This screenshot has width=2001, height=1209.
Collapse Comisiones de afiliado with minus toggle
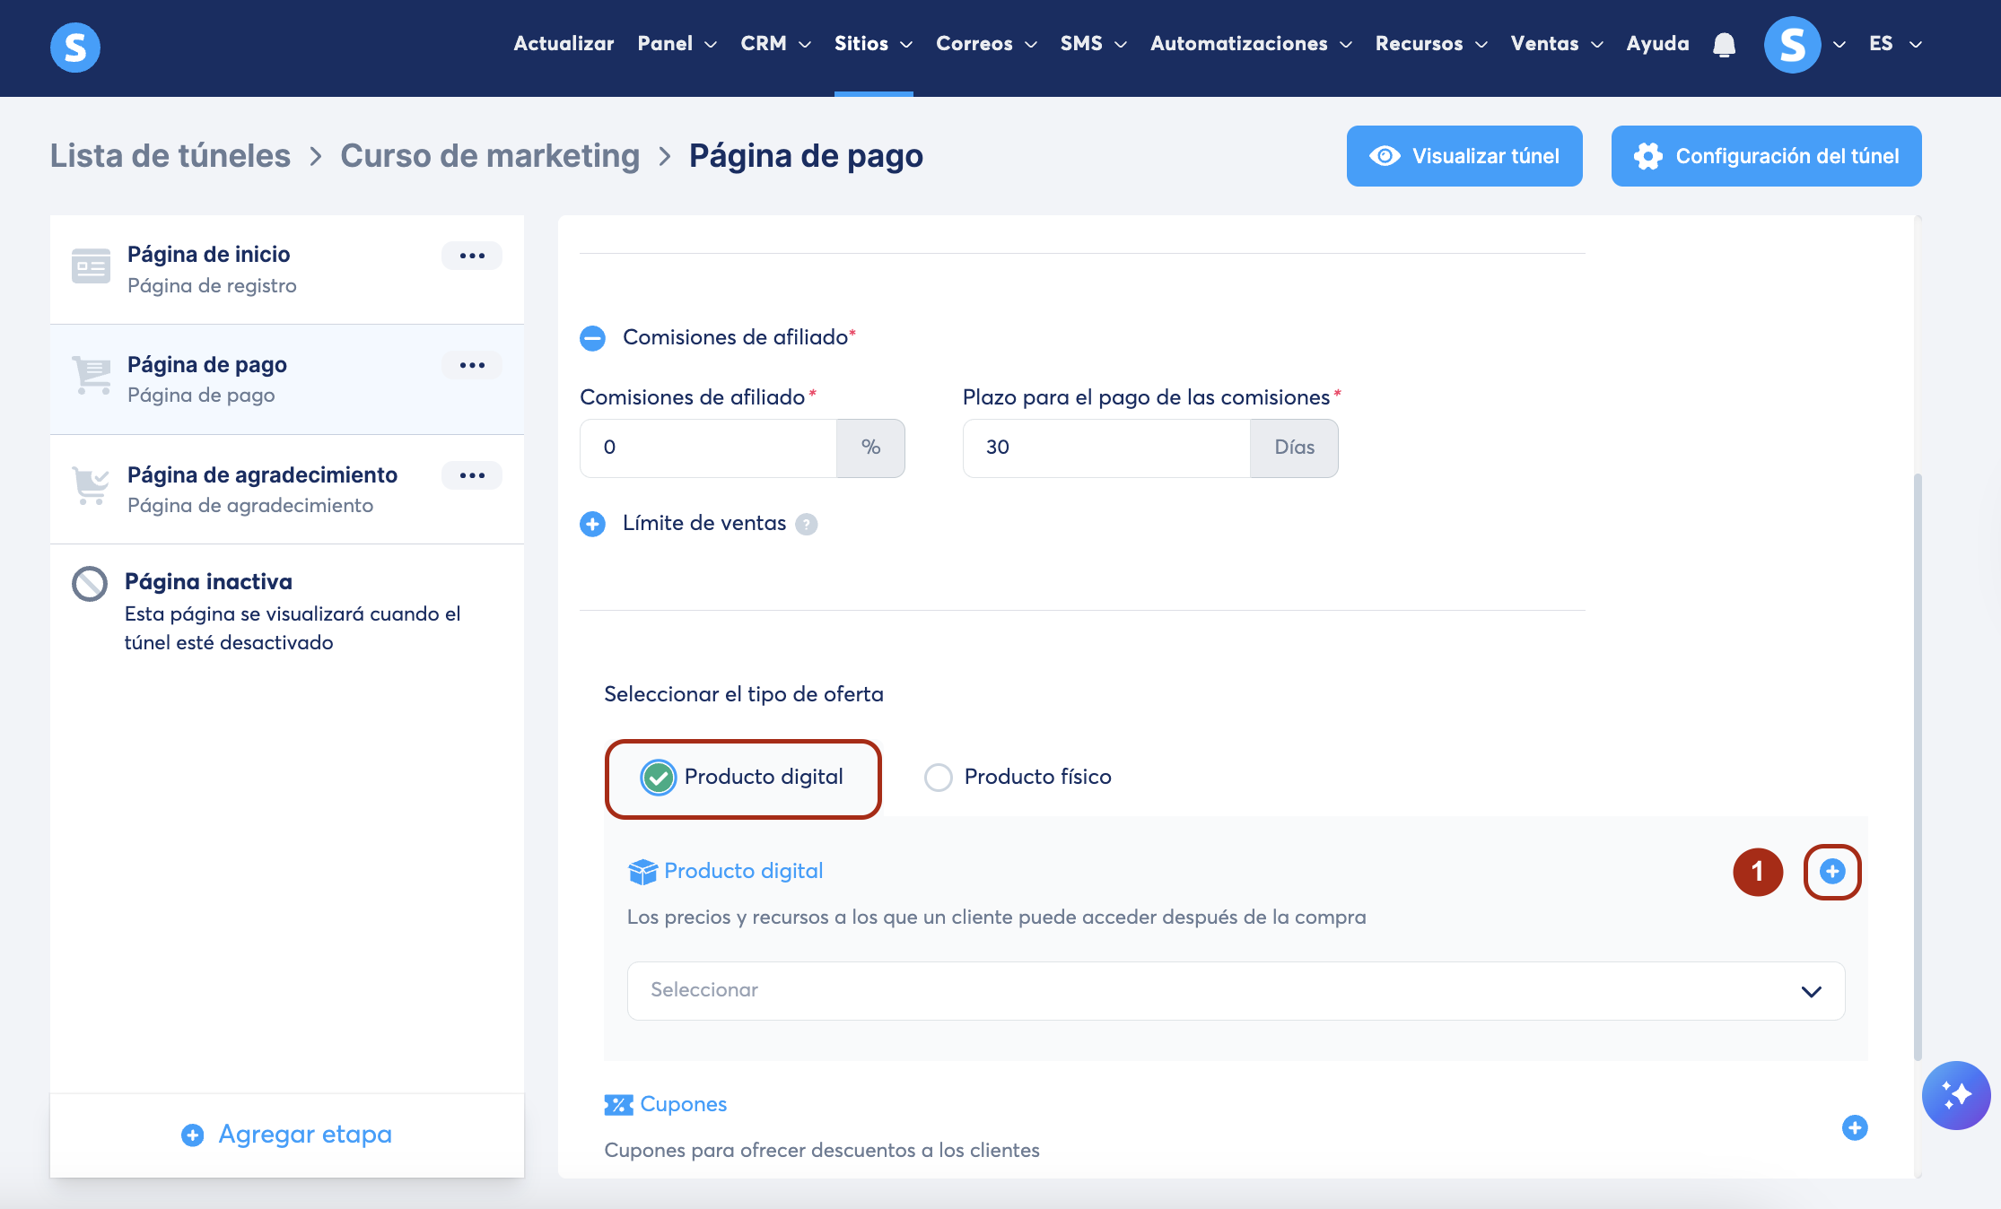pos(592,338)
